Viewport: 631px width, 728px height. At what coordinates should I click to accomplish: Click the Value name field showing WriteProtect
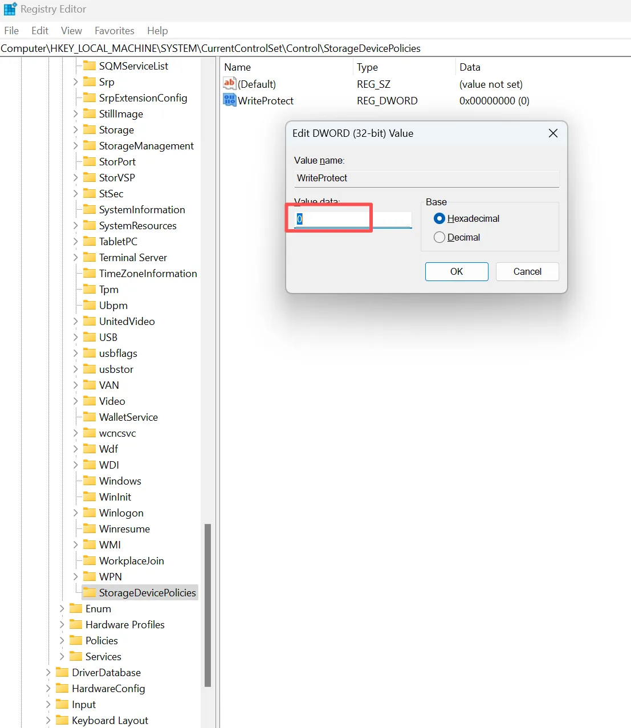[426, 178]
